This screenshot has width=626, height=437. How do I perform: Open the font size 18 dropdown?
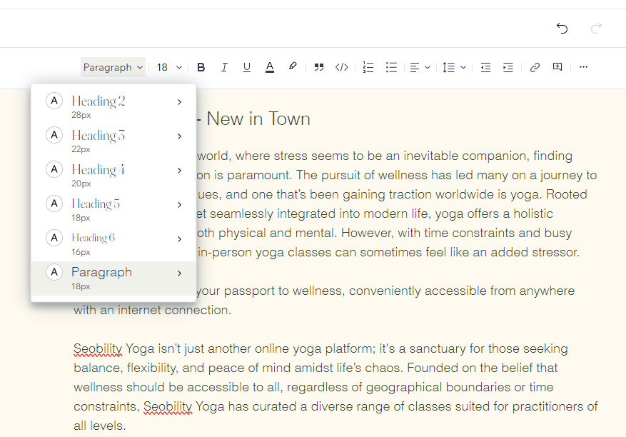click(169, 67)
